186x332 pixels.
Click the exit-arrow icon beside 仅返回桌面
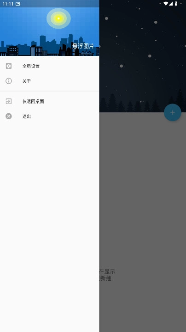(9, 101)
